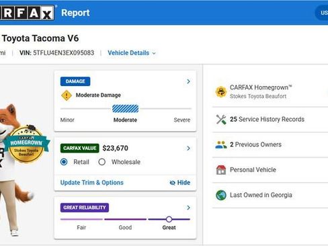Click the Great reliability scale label
The height and width of the screenshot is (246, 328).
[169, 228]
